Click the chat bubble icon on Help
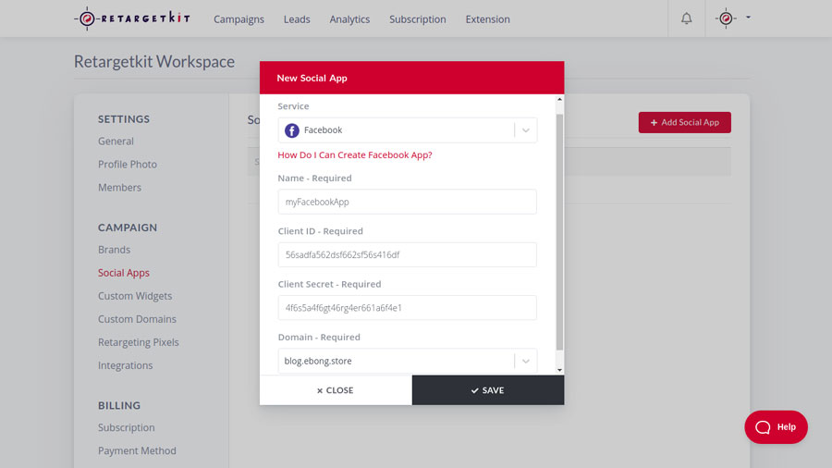The height and width of the screenshot is (468, 832). (x=763, y=427)
